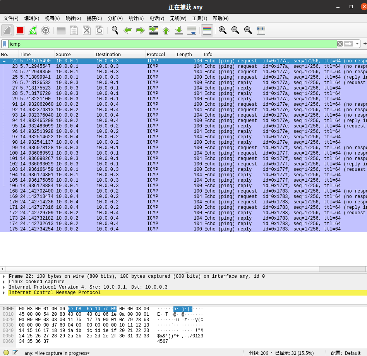Select packet 168 from 10.0.0.4
367x356 pixels.
(183, 191)
